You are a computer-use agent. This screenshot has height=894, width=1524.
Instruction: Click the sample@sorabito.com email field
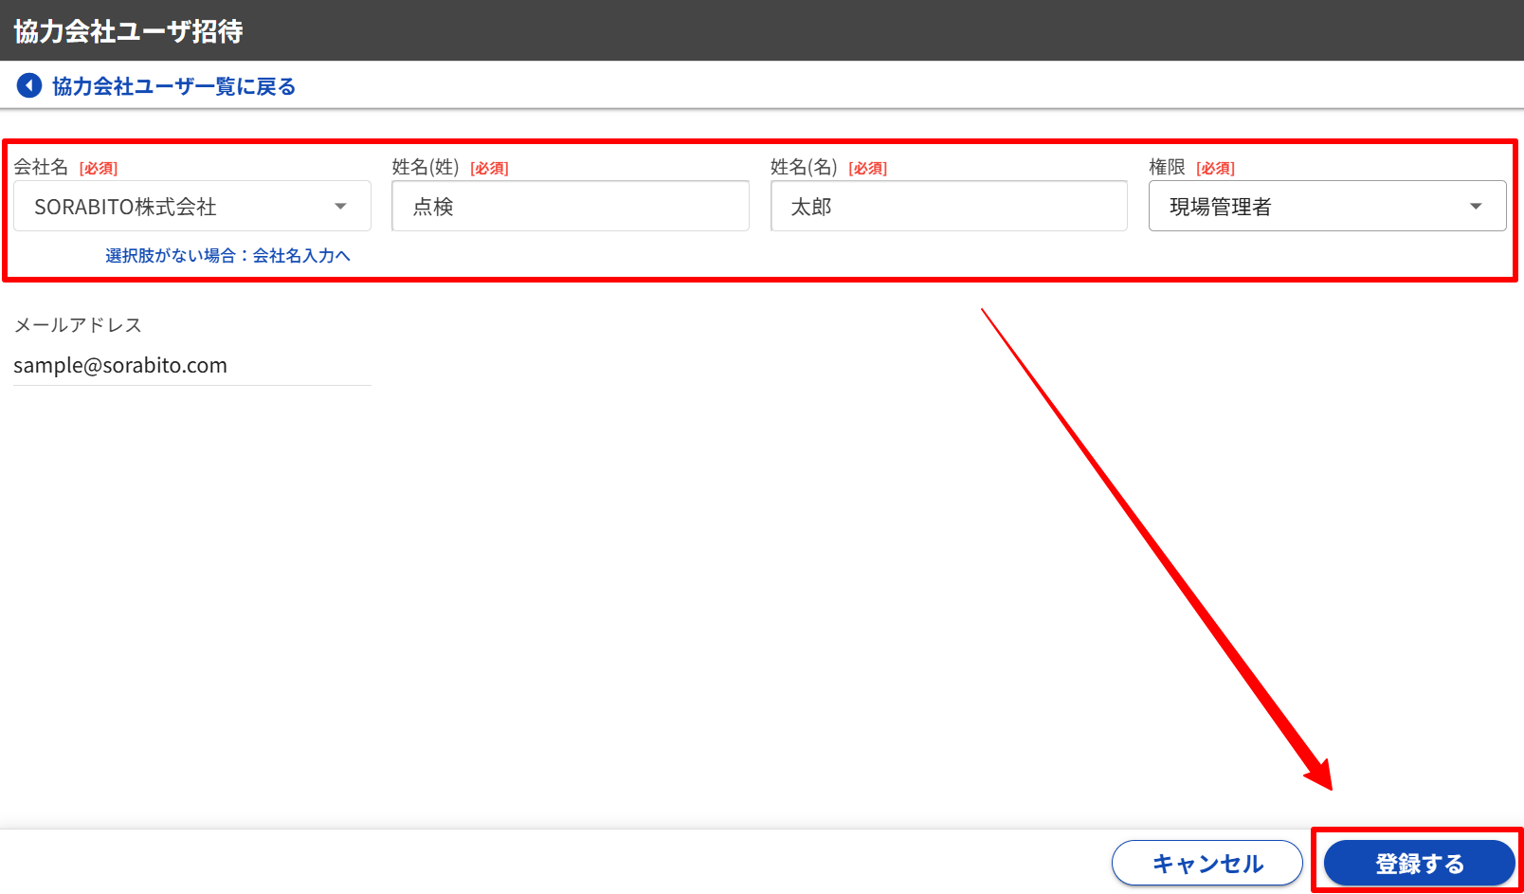(190, 366)
